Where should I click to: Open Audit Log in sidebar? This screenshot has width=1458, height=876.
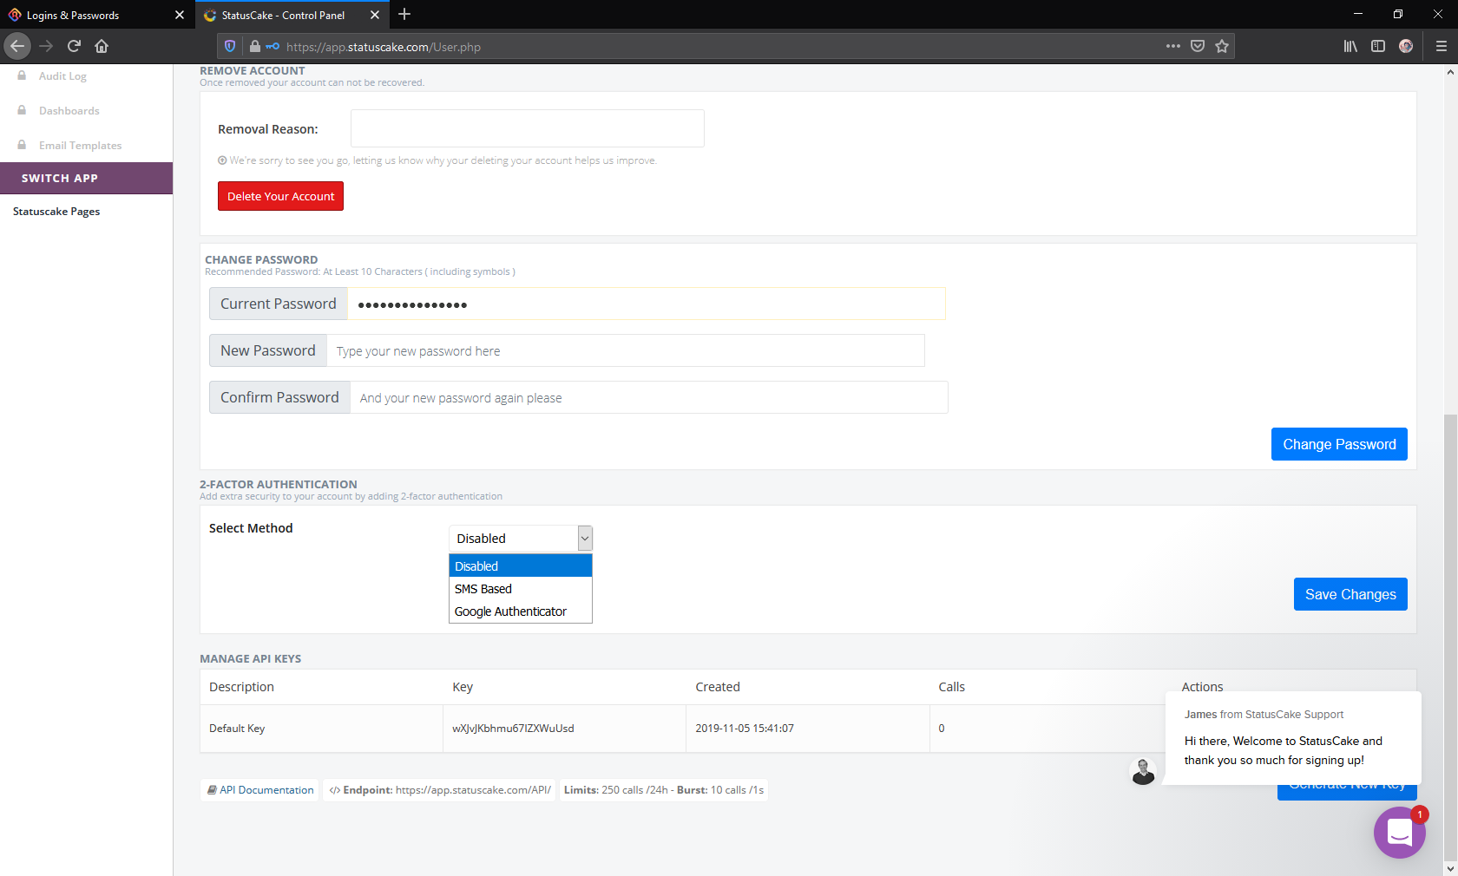[x=62, y=76]
